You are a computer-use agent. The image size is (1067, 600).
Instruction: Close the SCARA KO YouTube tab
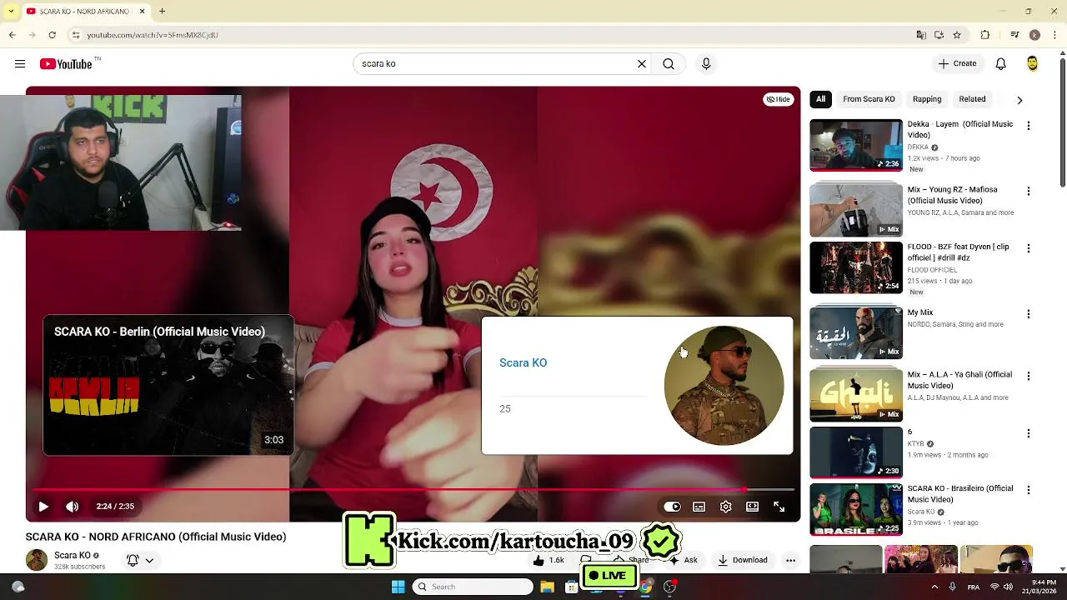pyautogui.click(x=142, y=12)
